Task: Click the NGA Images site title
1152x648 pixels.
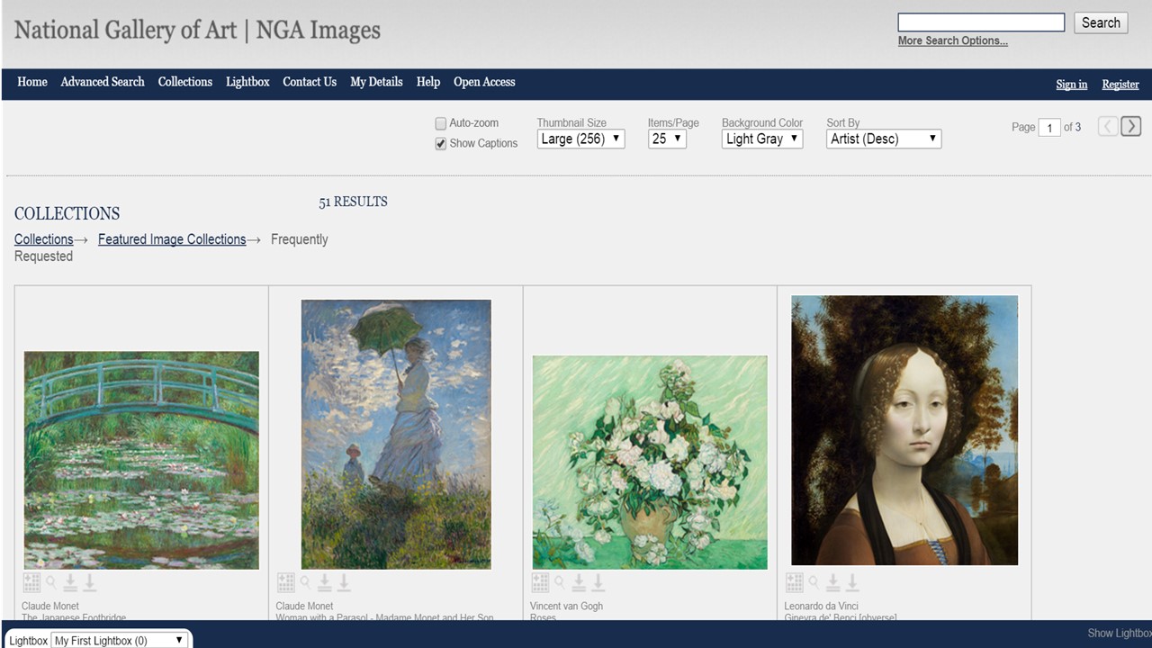Action: click(x=197, y=30)
